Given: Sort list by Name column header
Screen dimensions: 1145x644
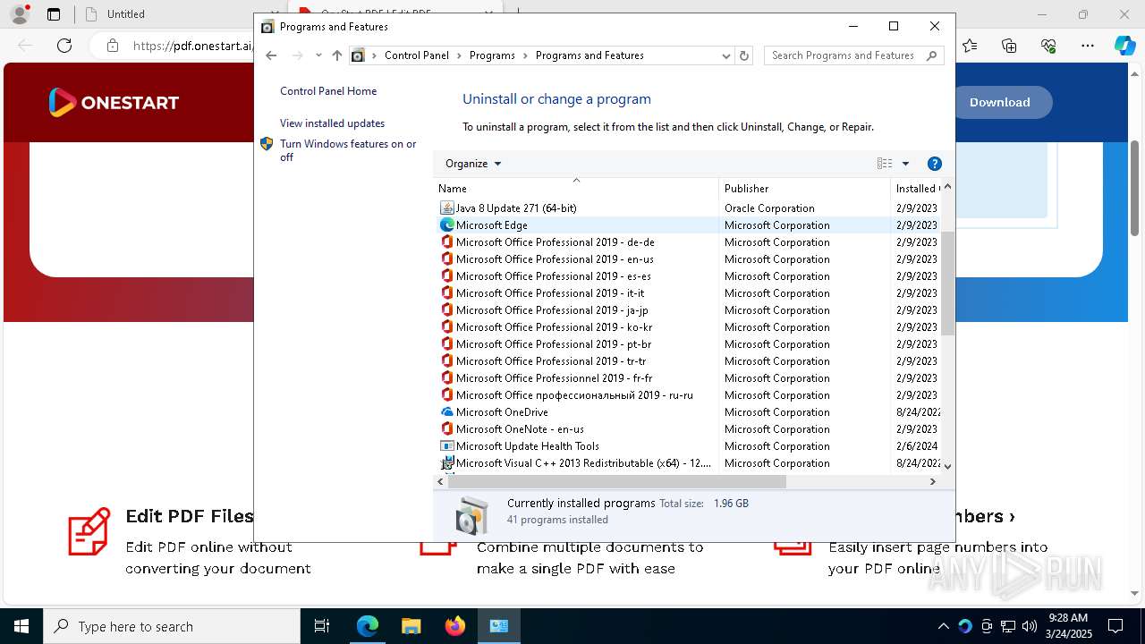Looking at the screenshot, I should [576, 189].
